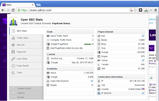The image size is (159, 101).
Task: Click the Archive.org building icon
Action: (x=48, y=58)
